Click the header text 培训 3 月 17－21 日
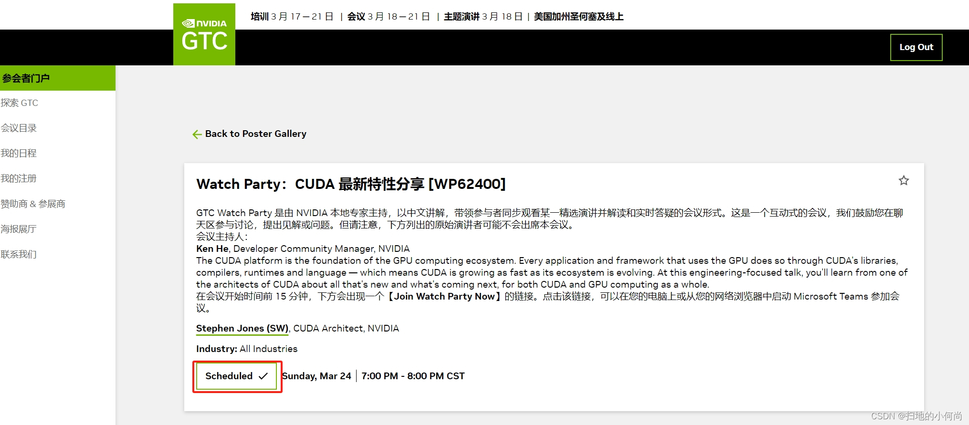The height and width of the screenshot is (425, 969). [x=292, y=17]
